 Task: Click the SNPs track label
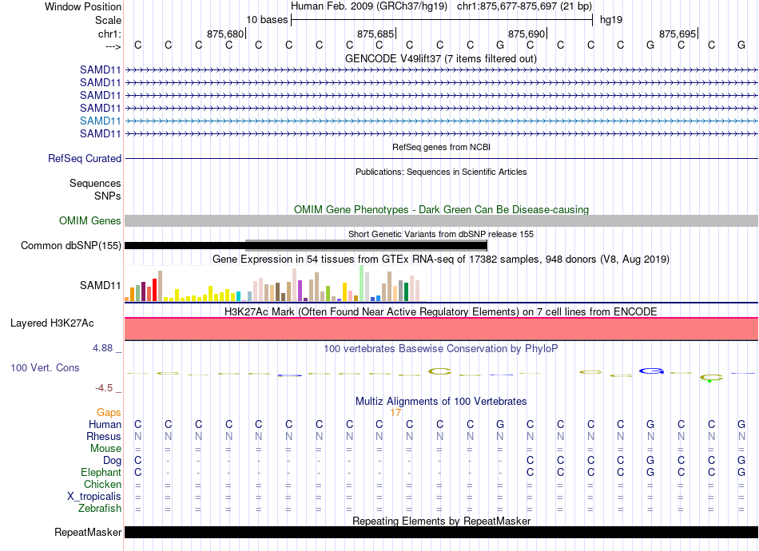coord(108,196)
